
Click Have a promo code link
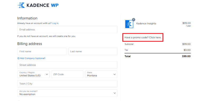[x=143, y=38]
